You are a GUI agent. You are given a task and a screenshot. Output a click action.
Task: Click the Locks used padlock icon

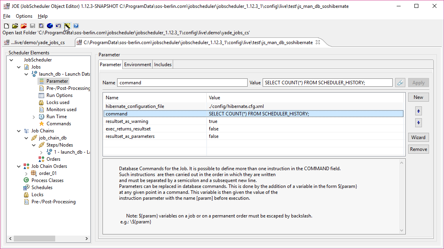point(41,102)
